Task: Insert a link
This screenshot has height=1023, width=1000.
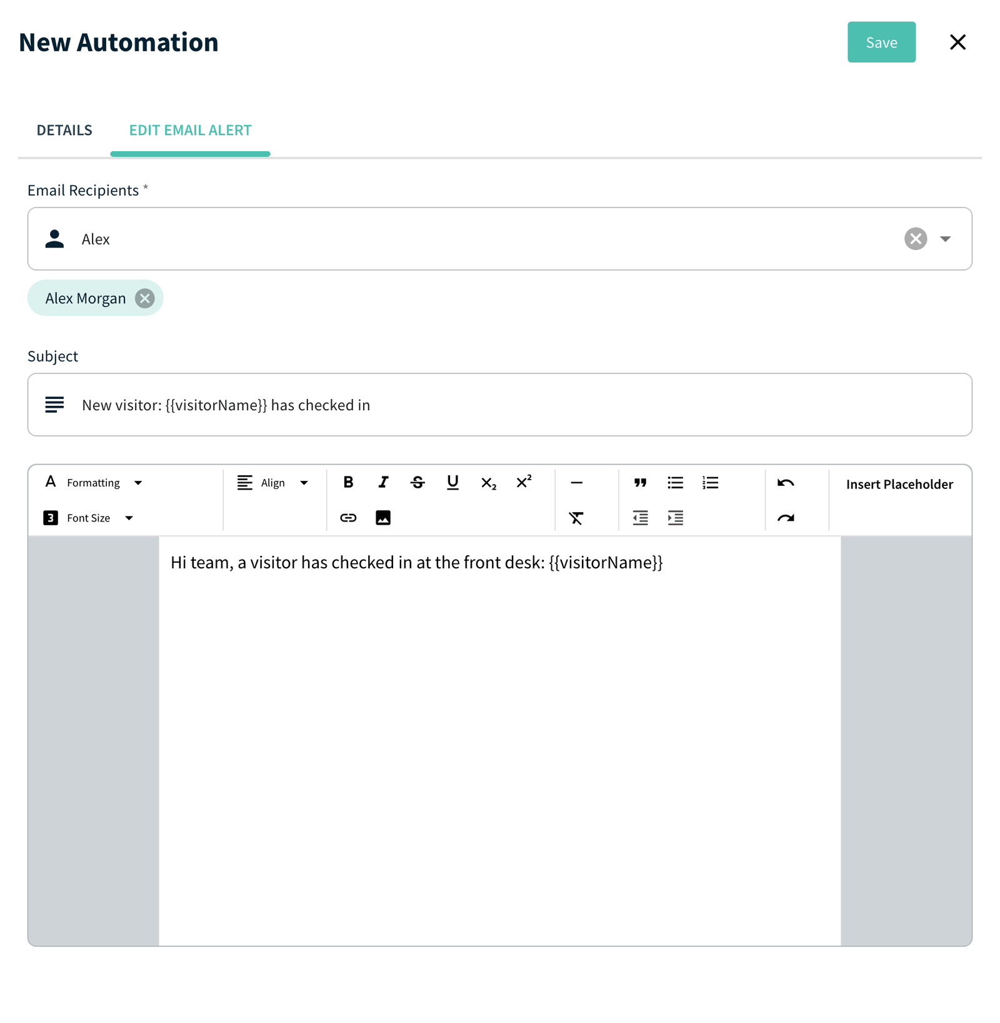Action: tap(348, 518)
